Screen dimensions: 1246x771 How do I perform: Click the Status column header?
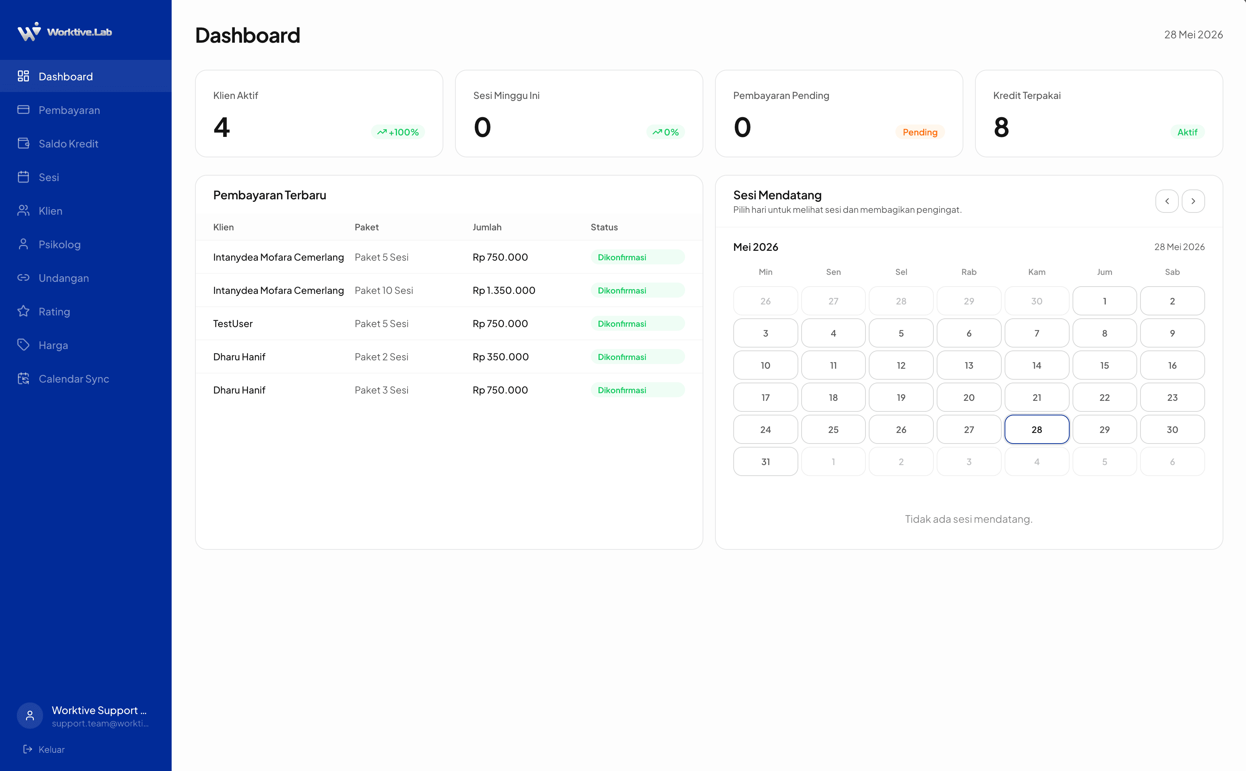[604, 227]
